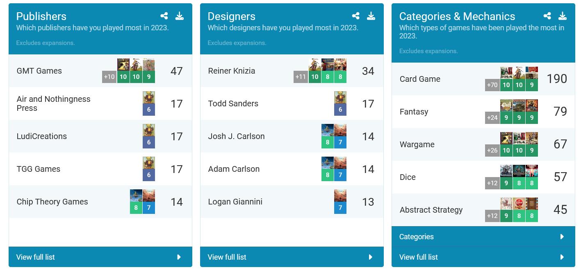Screen dimensions: 581x274
Task: Download the Categories & Mechanics panel
Action: click(562, 16)
